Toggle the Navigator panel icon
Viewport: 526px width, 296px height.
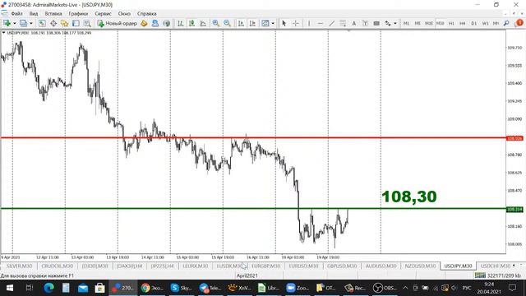pyautogui.click(x=64, y=23)
